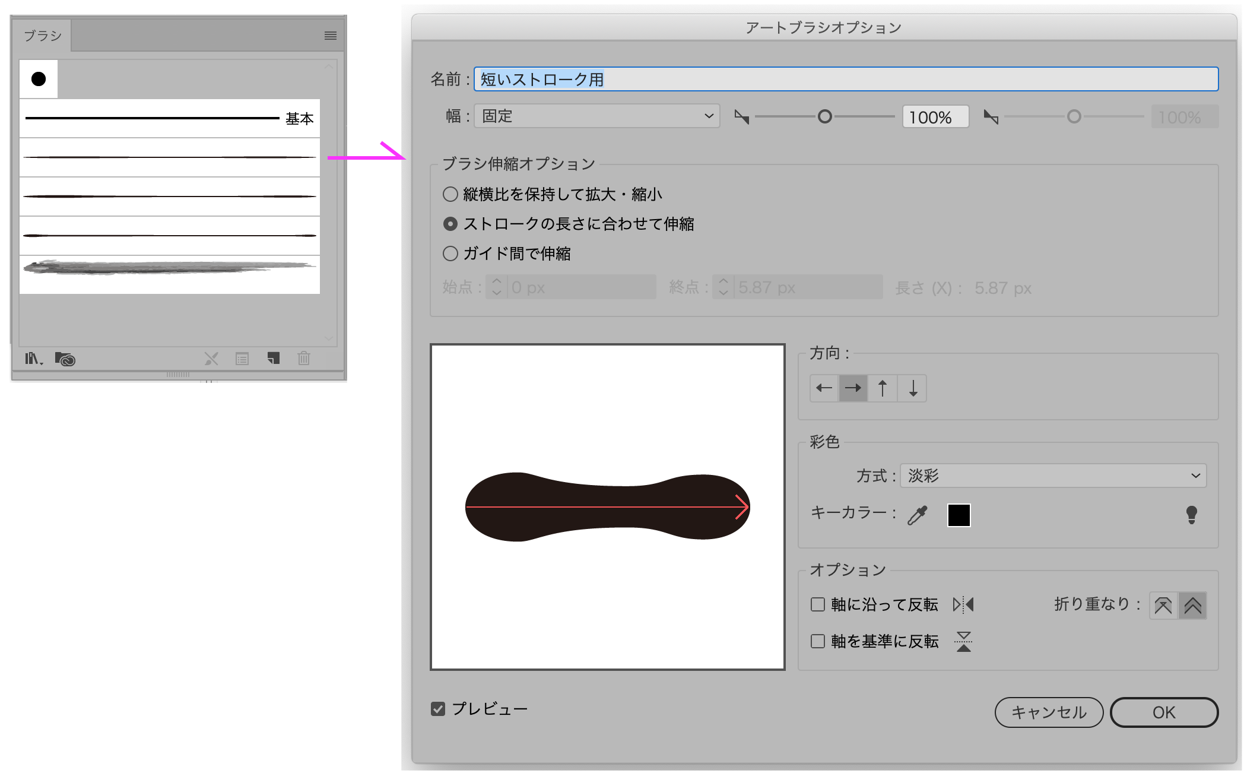Click the OK button
This screenshot has width=1244, height=773.
(x=1164, y=712)
